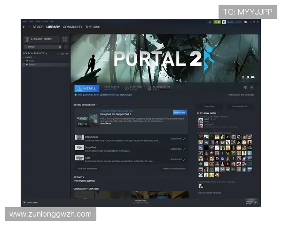Click the achievements progress bar
Viewport: 282px width, 226px height.
[164, 89]
